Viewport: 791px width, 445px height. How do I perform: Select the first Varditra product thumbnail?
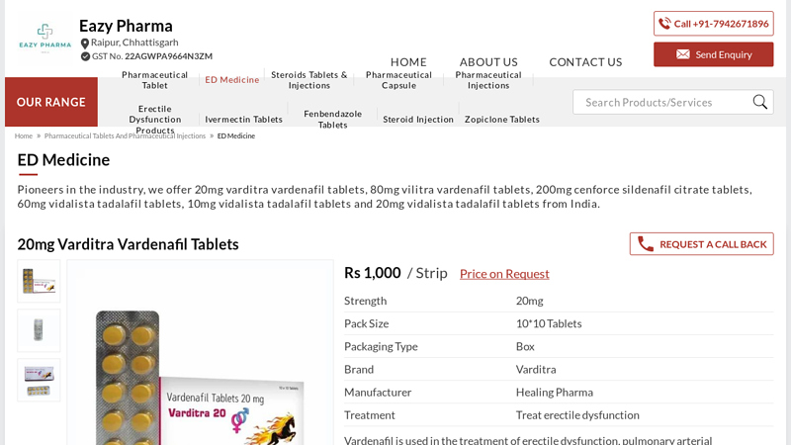39,282
